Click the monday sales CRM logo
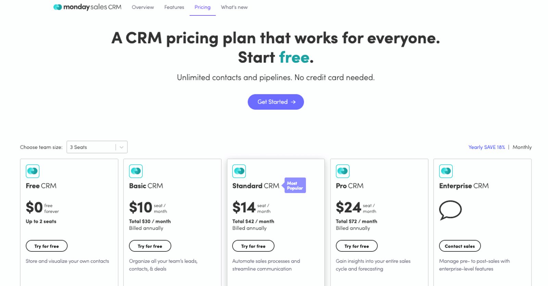The width and height of the screenshot is (548, 286). pos(87,7)
